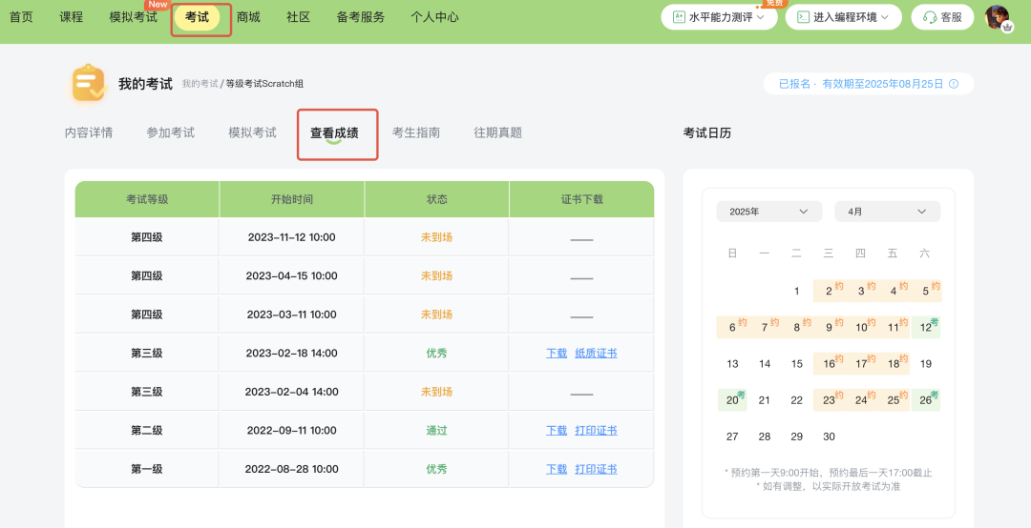Viewport: 1031px width, 528px height.
Task: Select April 20 on the calendar
Action: [x=732, y=400]
